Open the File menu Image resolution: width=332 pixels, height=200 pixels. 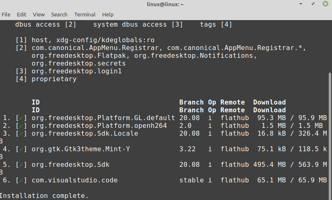(x=6, y=14)
